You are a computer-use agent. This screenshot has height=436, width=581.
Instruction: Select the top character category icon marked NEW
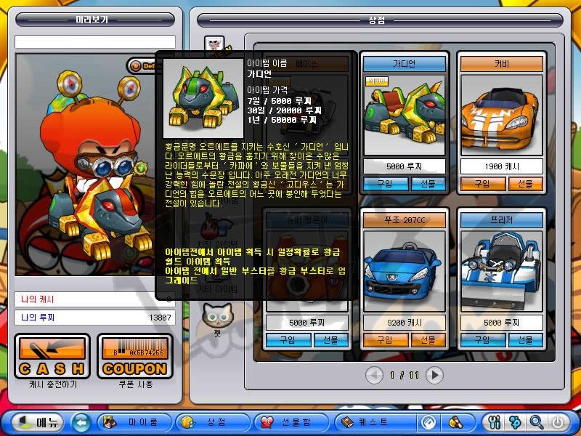tap(215, 44)
